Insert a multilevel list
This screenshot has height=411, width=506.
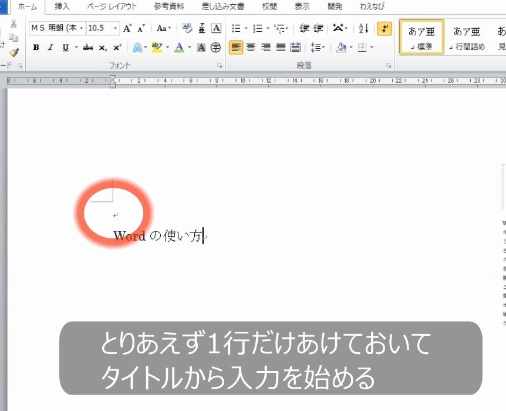[x=279, y=28]
